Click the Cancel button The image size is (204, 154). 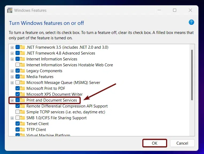tap(182, 143)
